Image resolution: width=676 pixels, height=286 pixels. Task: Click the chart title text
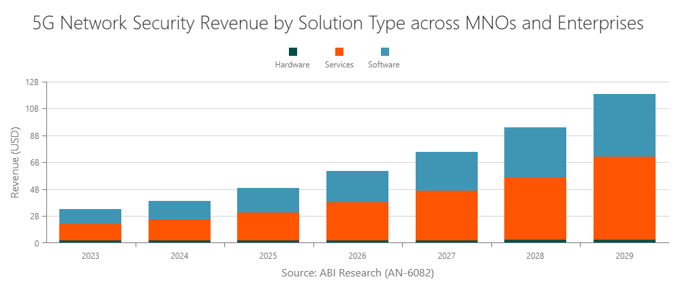pyautogui.click(x=338, y=24)
